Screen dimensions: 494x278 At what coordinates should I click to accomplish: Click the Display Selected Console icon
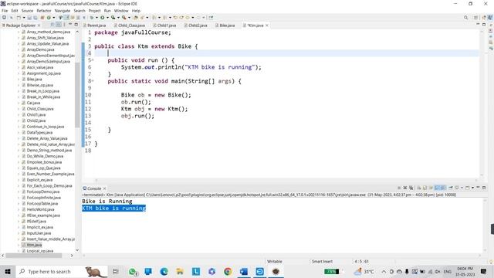coord(457,188)
